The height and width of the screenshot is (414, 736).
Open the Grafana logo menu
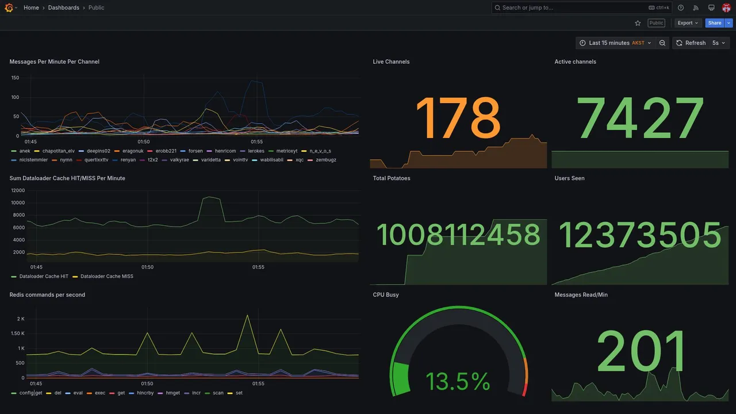point(9,7)
